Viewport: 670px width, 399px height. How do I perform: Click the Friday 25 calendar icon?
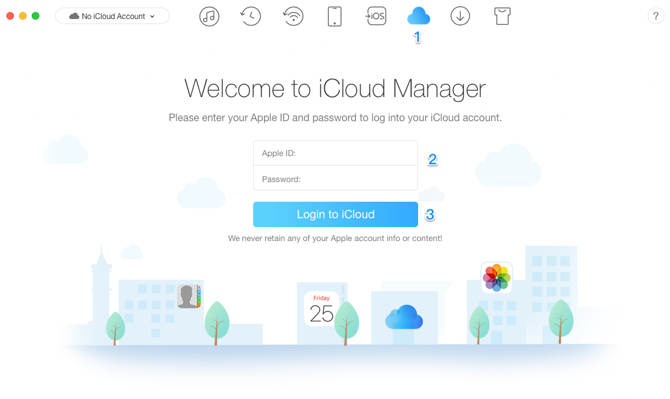[321, 310]
